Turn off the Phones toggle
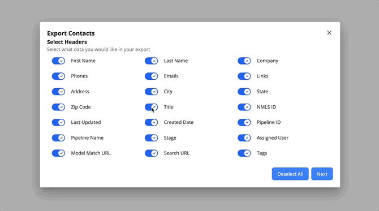379x211 pixels. click(x=58, y=76)
